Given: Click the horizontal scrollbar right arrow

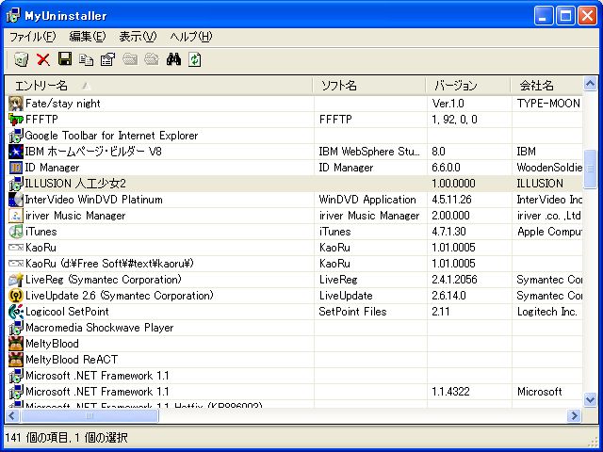Looking at the screenshot, I should click(x=574, y=415).
